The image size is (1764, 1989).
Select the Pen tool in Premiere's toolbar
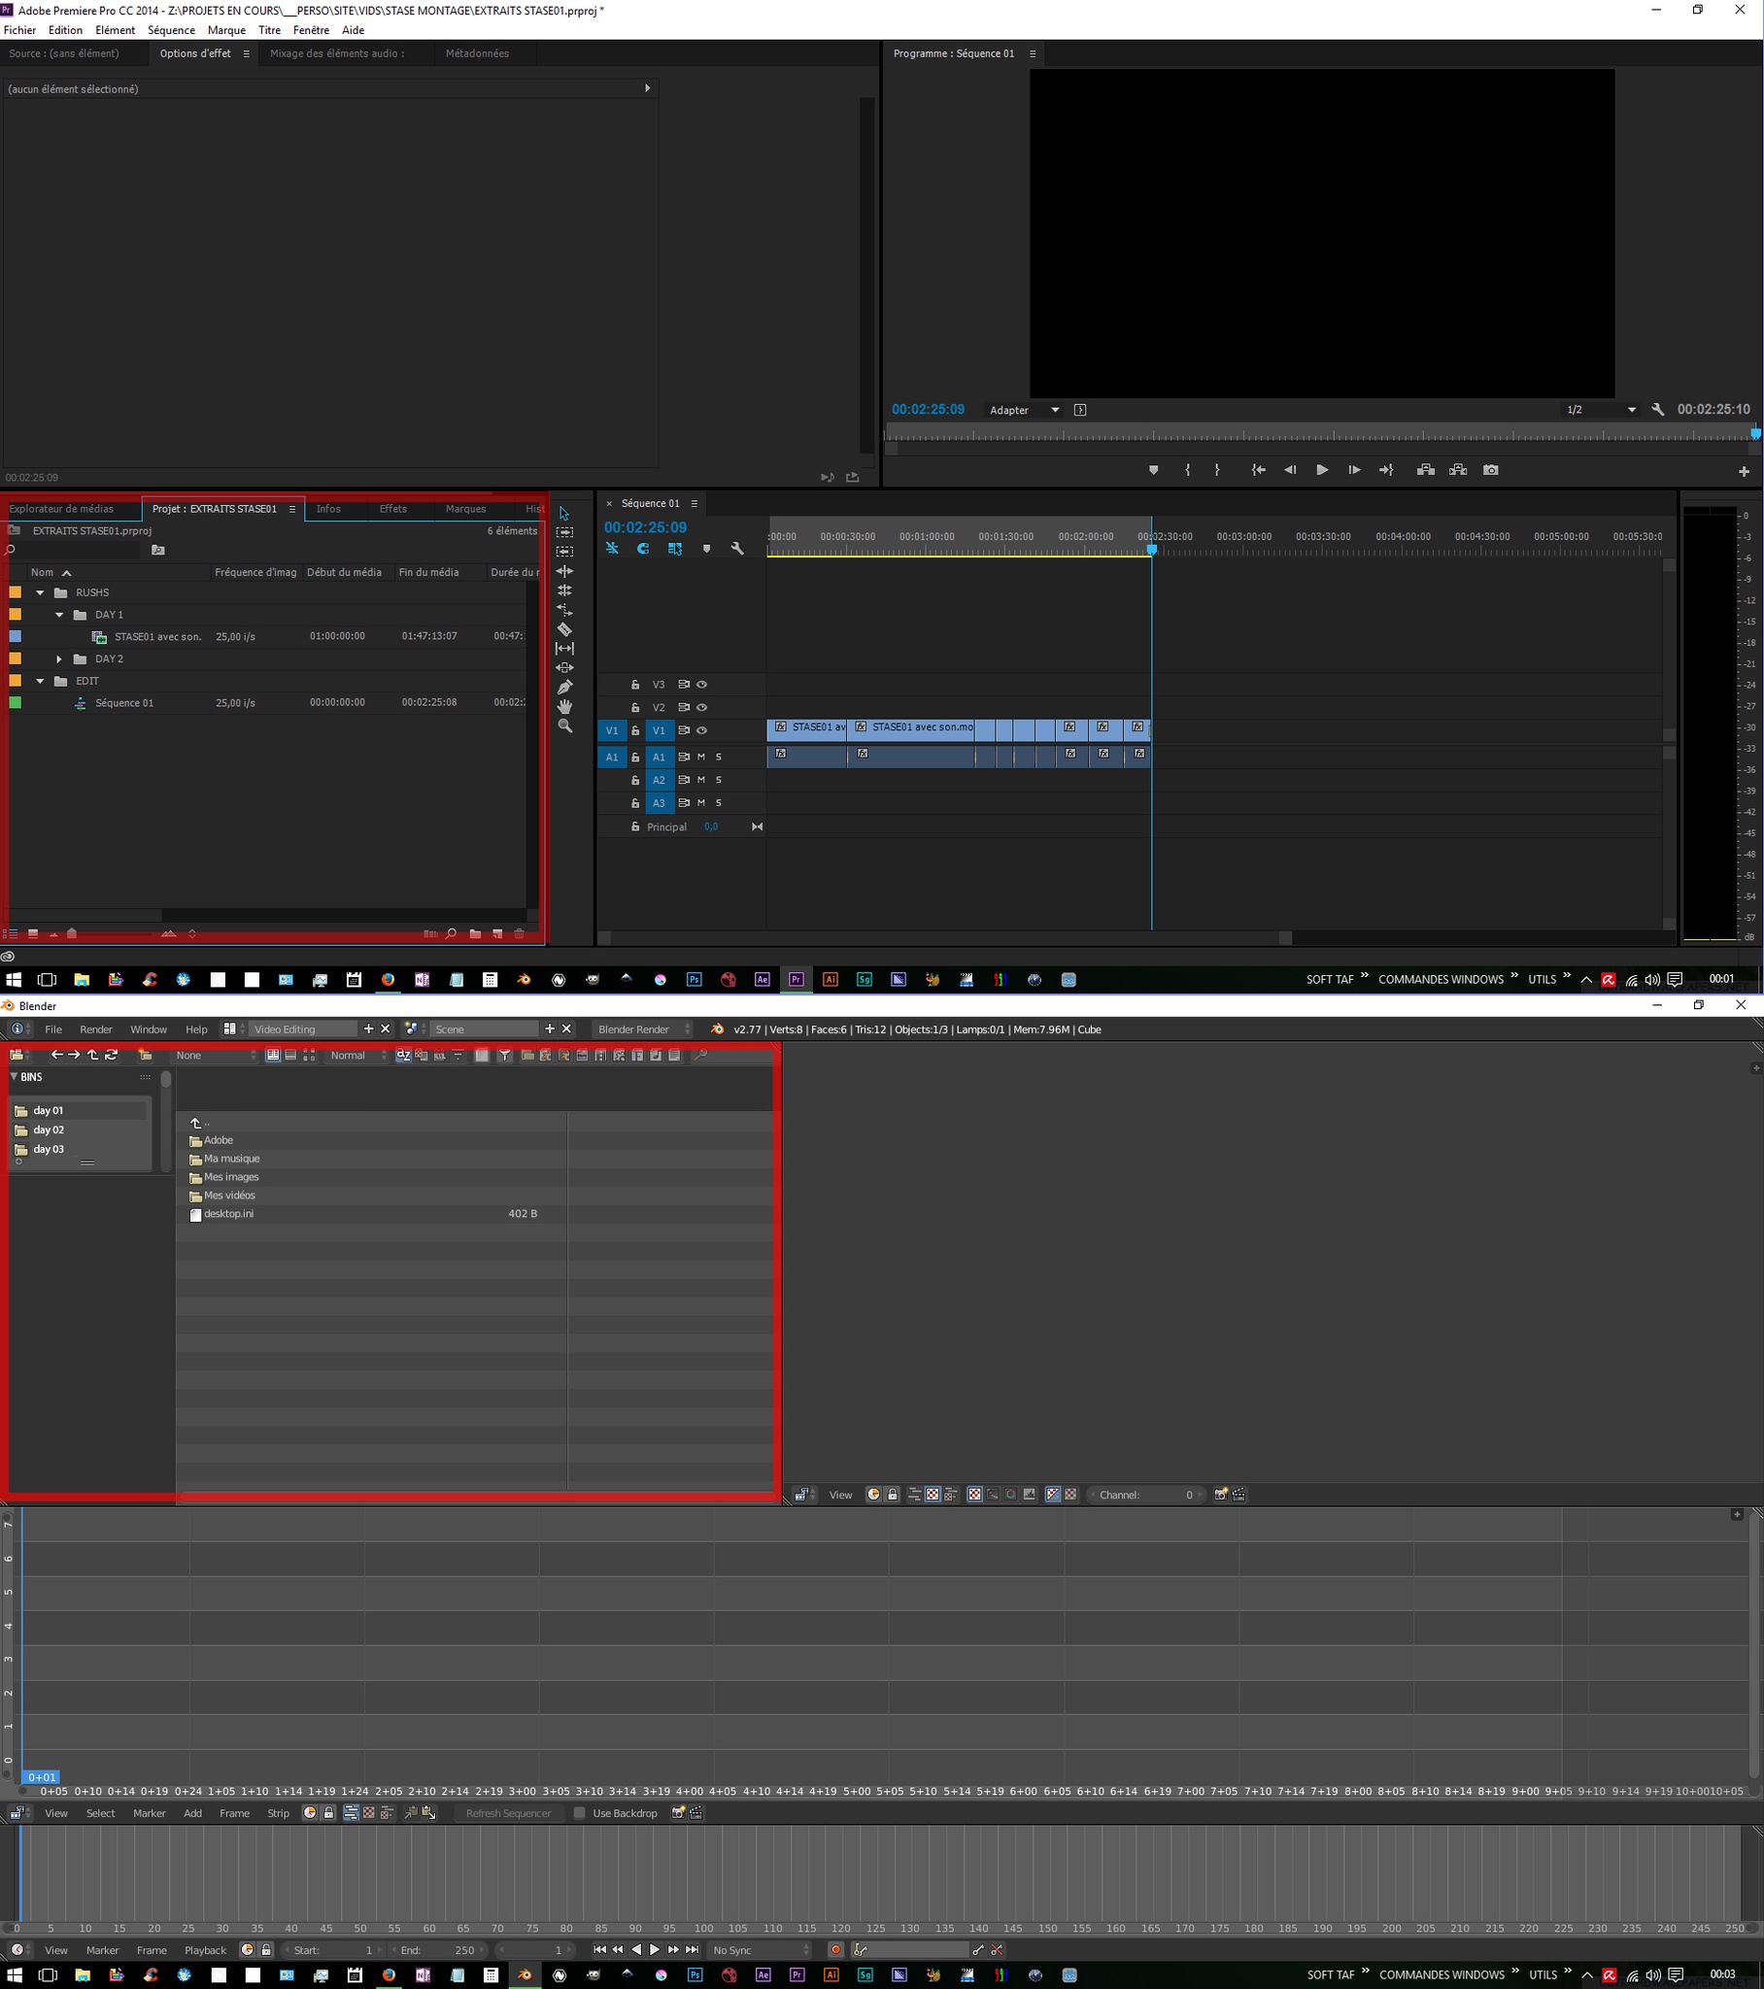pyautogui.click(x=564, y=687)
